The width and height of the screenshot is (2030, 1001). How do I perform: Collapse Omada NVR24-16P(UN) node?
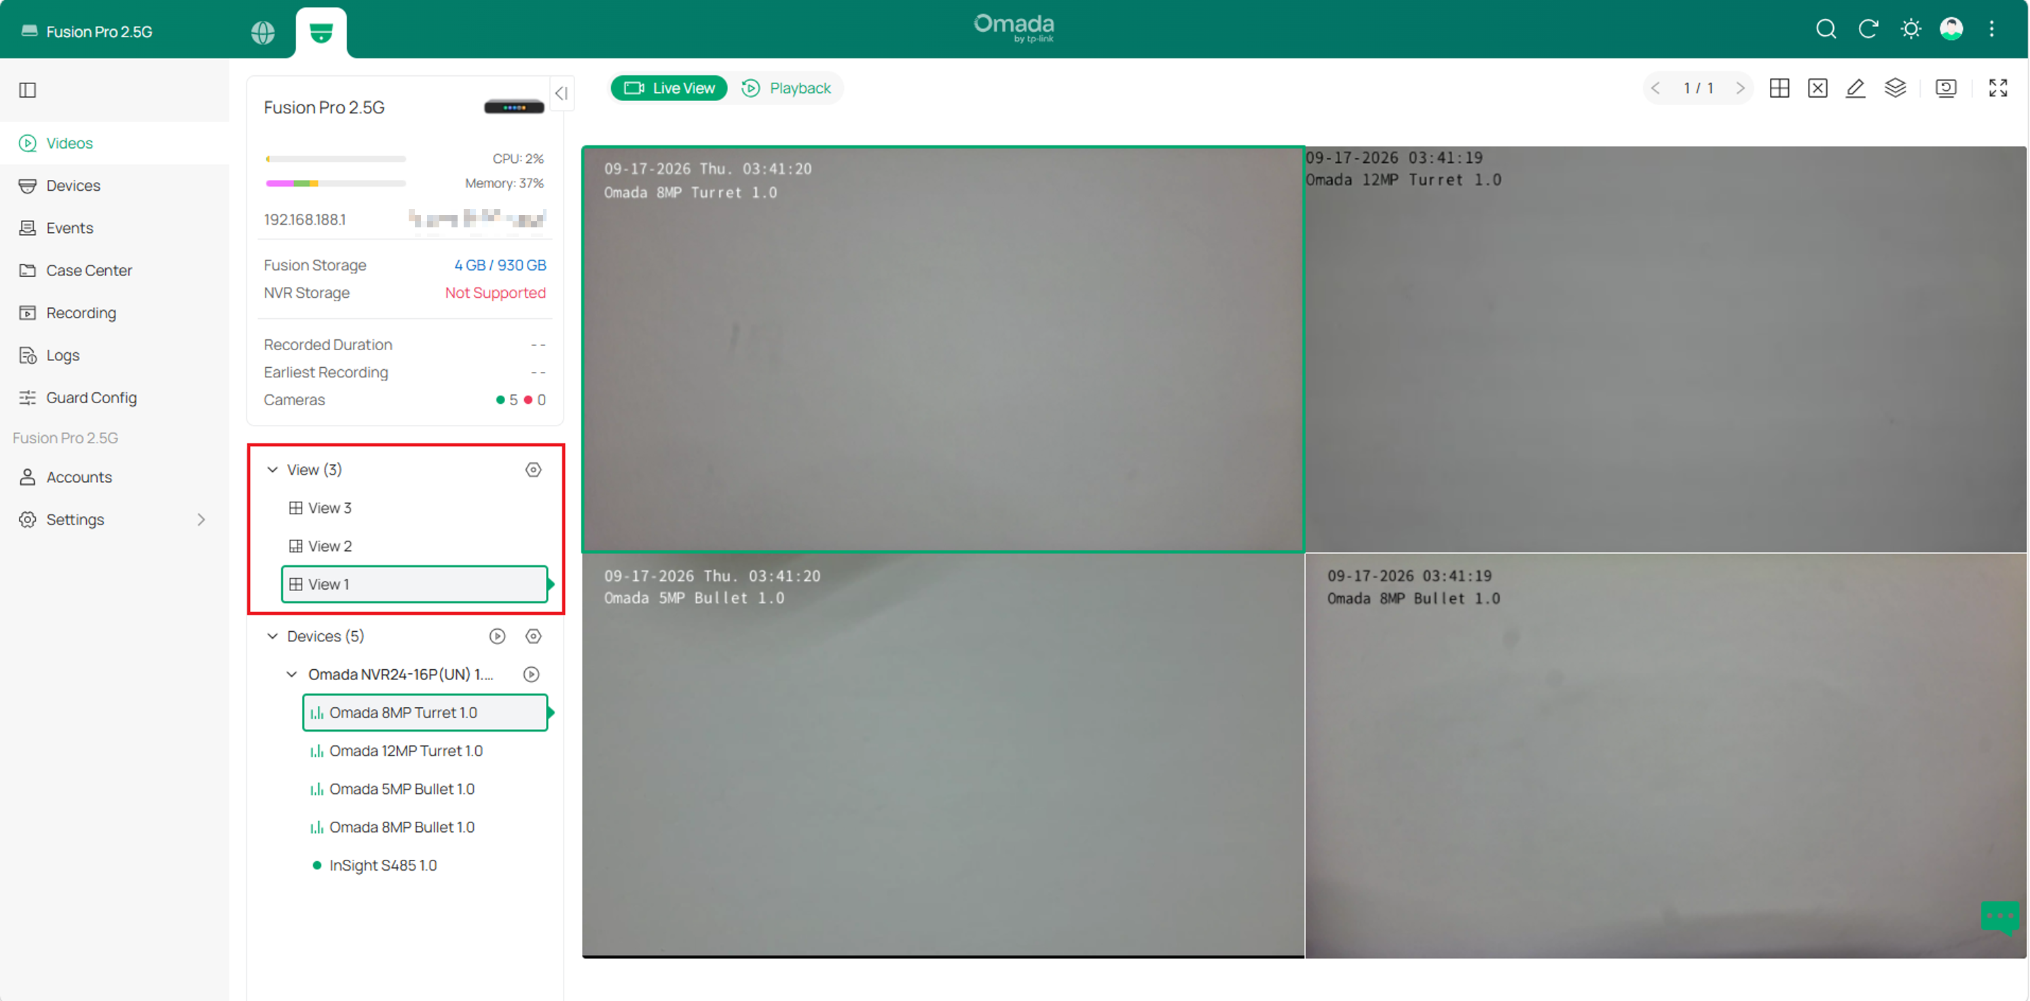click(291, 675)
